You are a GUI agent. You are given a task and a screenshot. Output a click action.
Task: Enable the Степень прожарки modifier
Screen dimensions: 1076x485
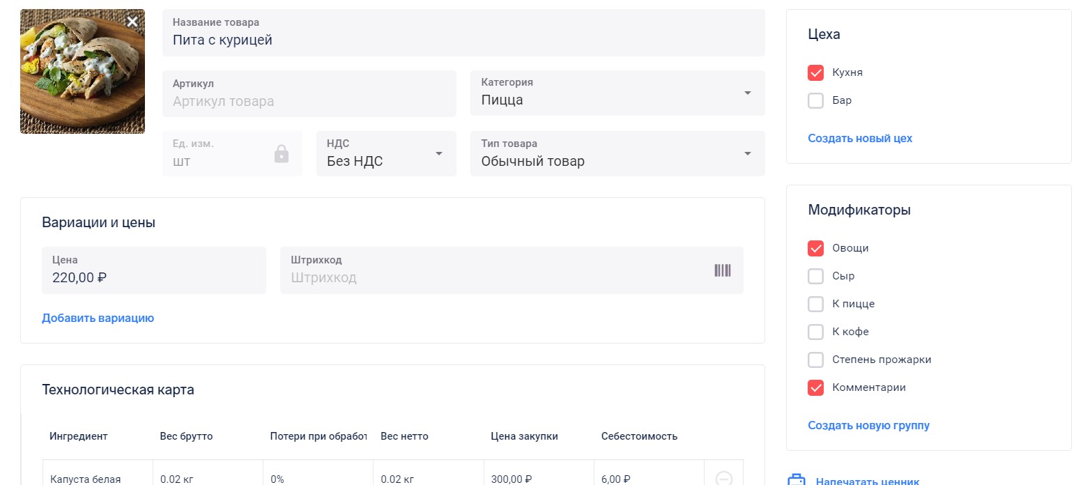click(815, 360)
